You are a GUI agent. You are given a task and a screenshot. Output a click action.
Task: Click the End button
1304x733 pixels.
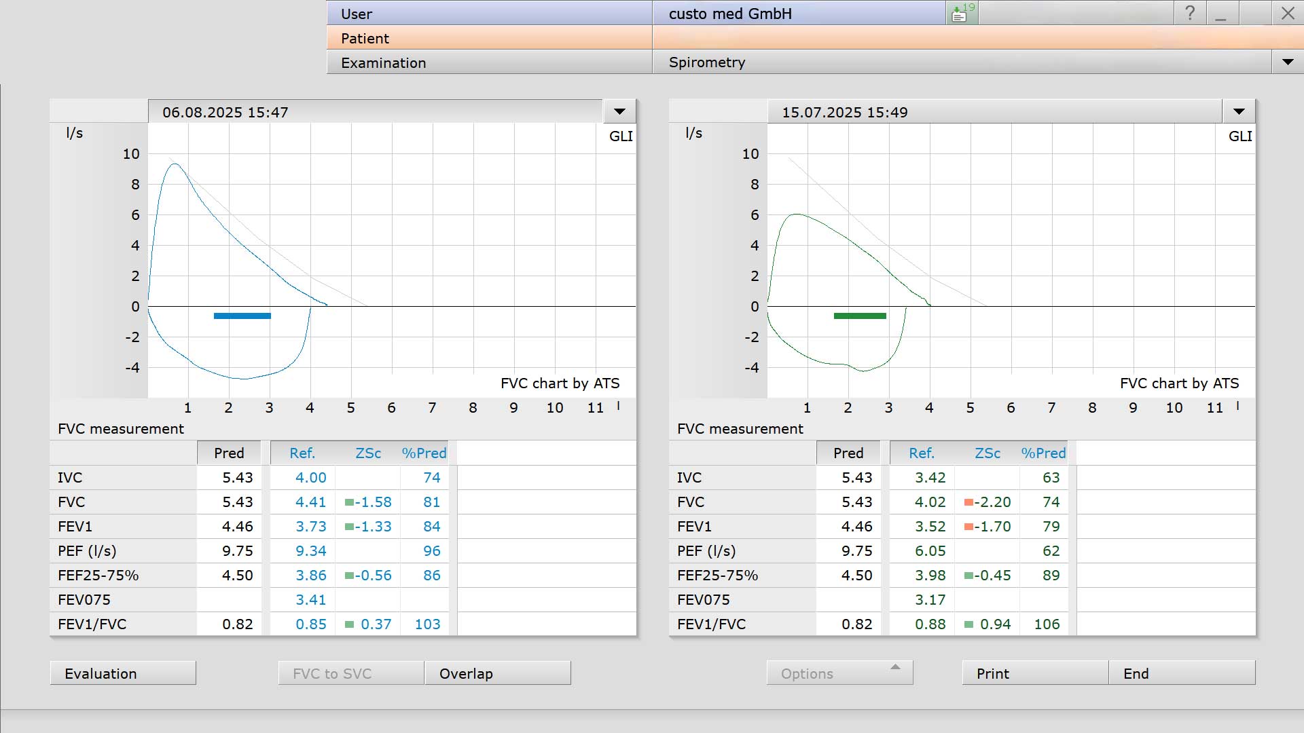pyautogui.click(x=1182, y=673)
